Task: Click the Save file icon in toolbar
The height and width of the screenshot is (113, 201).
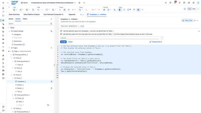Action: point(14,10)
